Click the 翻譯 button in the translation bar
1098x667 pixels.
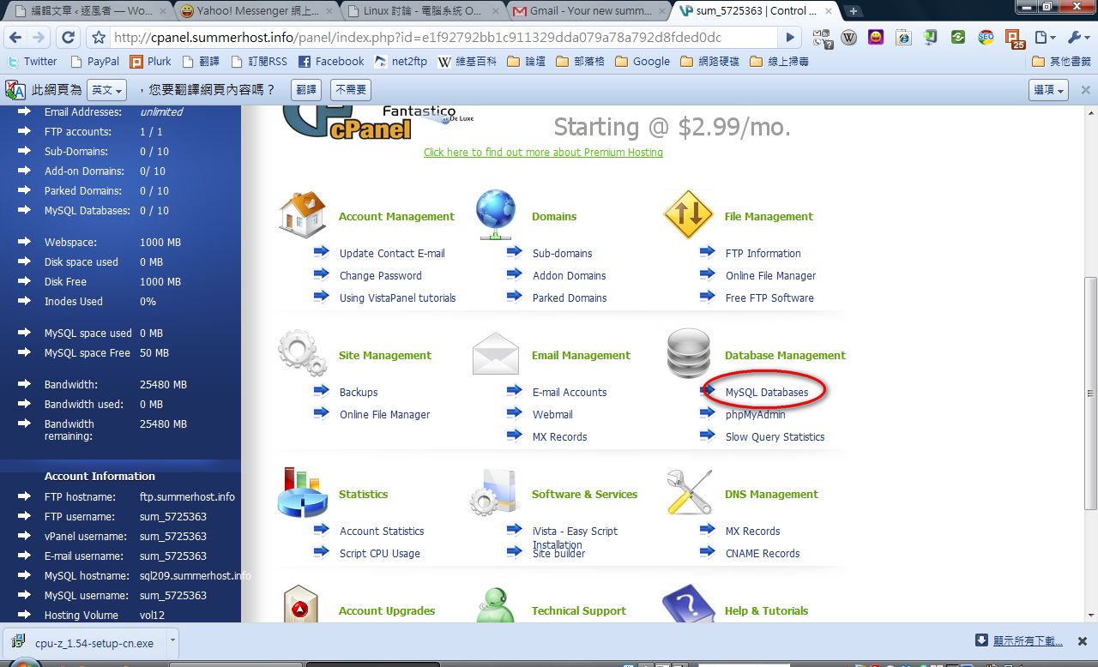pyautogui.click(x=306, y=90)
